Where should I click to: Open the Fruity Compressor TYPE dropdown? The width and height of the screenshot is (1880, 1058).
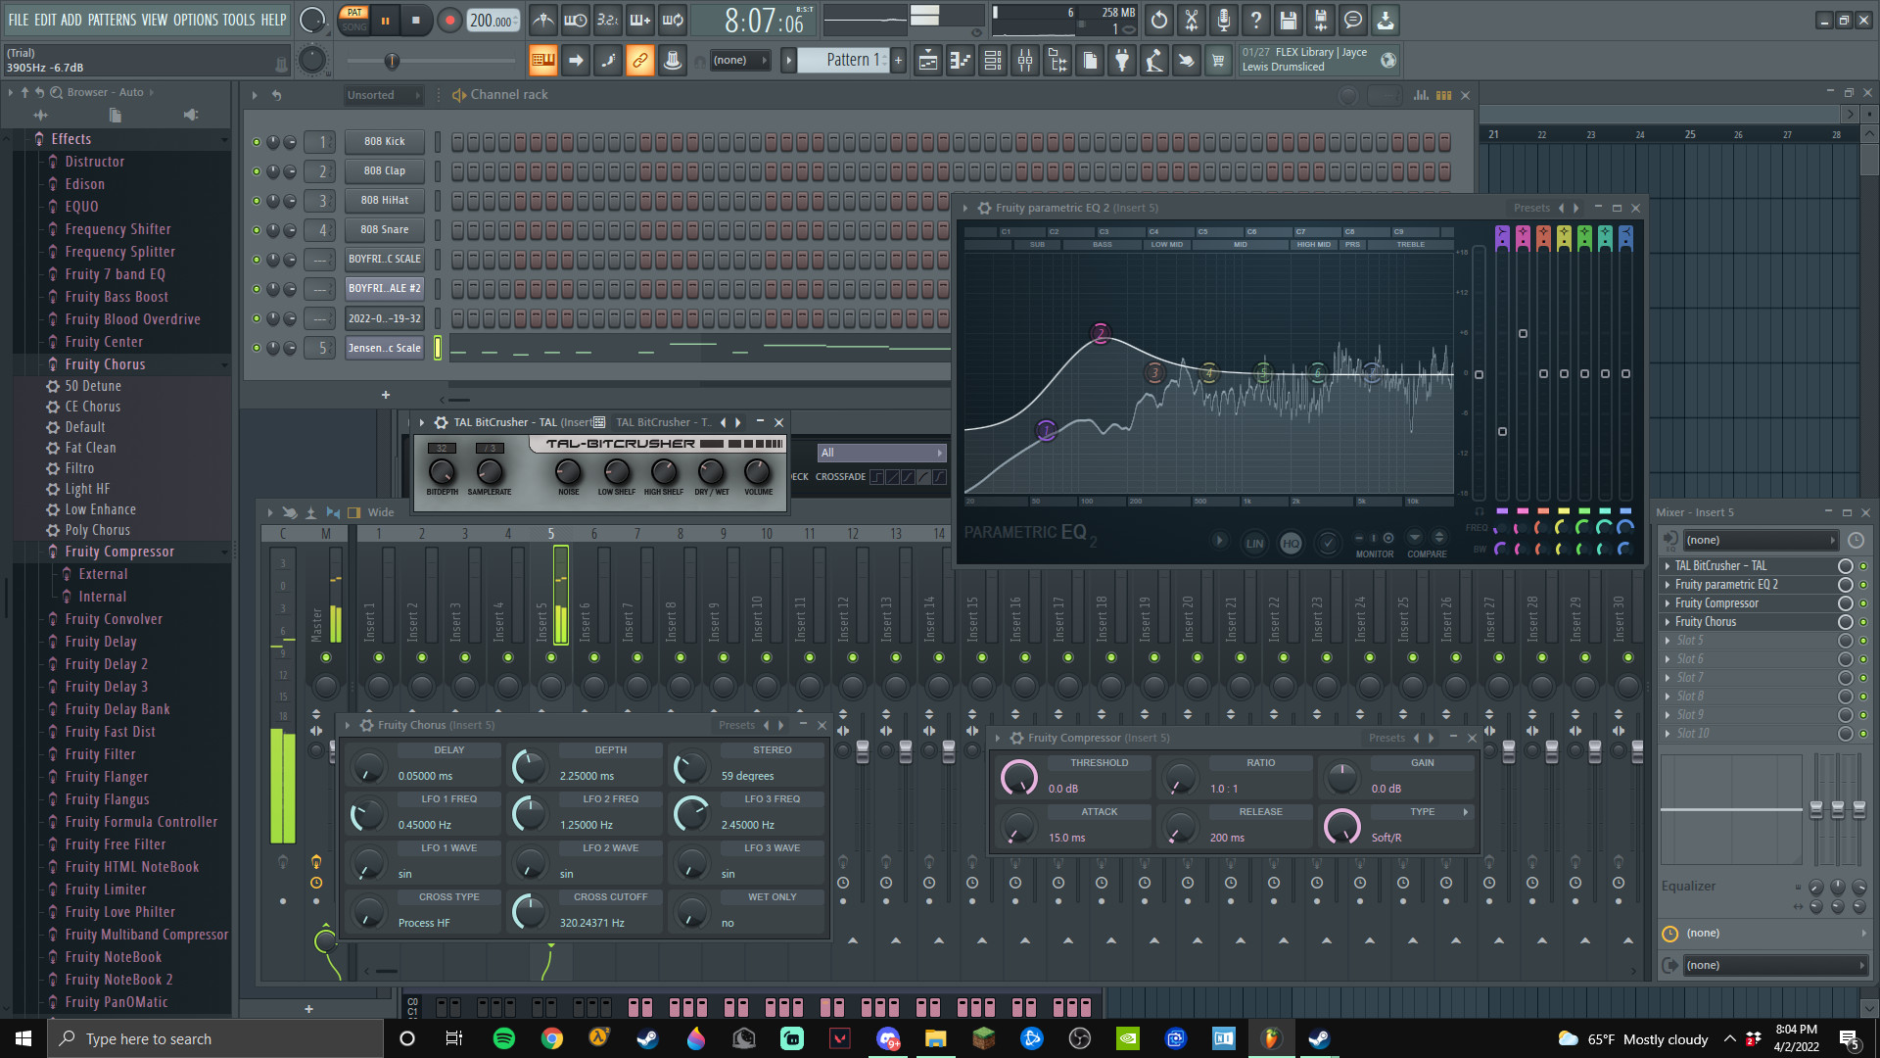click(1422, 812)
